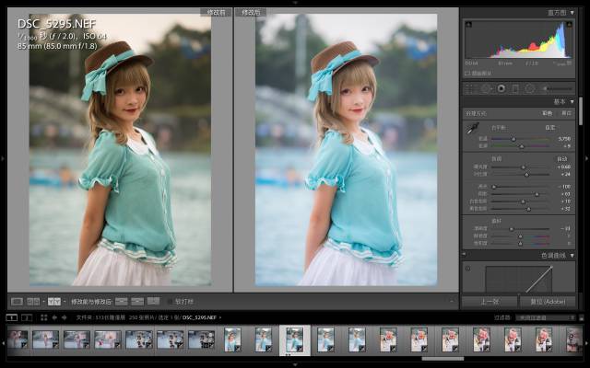Screen dimensions: 590x368
Task: Expand the top module panel arrow
Action: pos(295,2)
